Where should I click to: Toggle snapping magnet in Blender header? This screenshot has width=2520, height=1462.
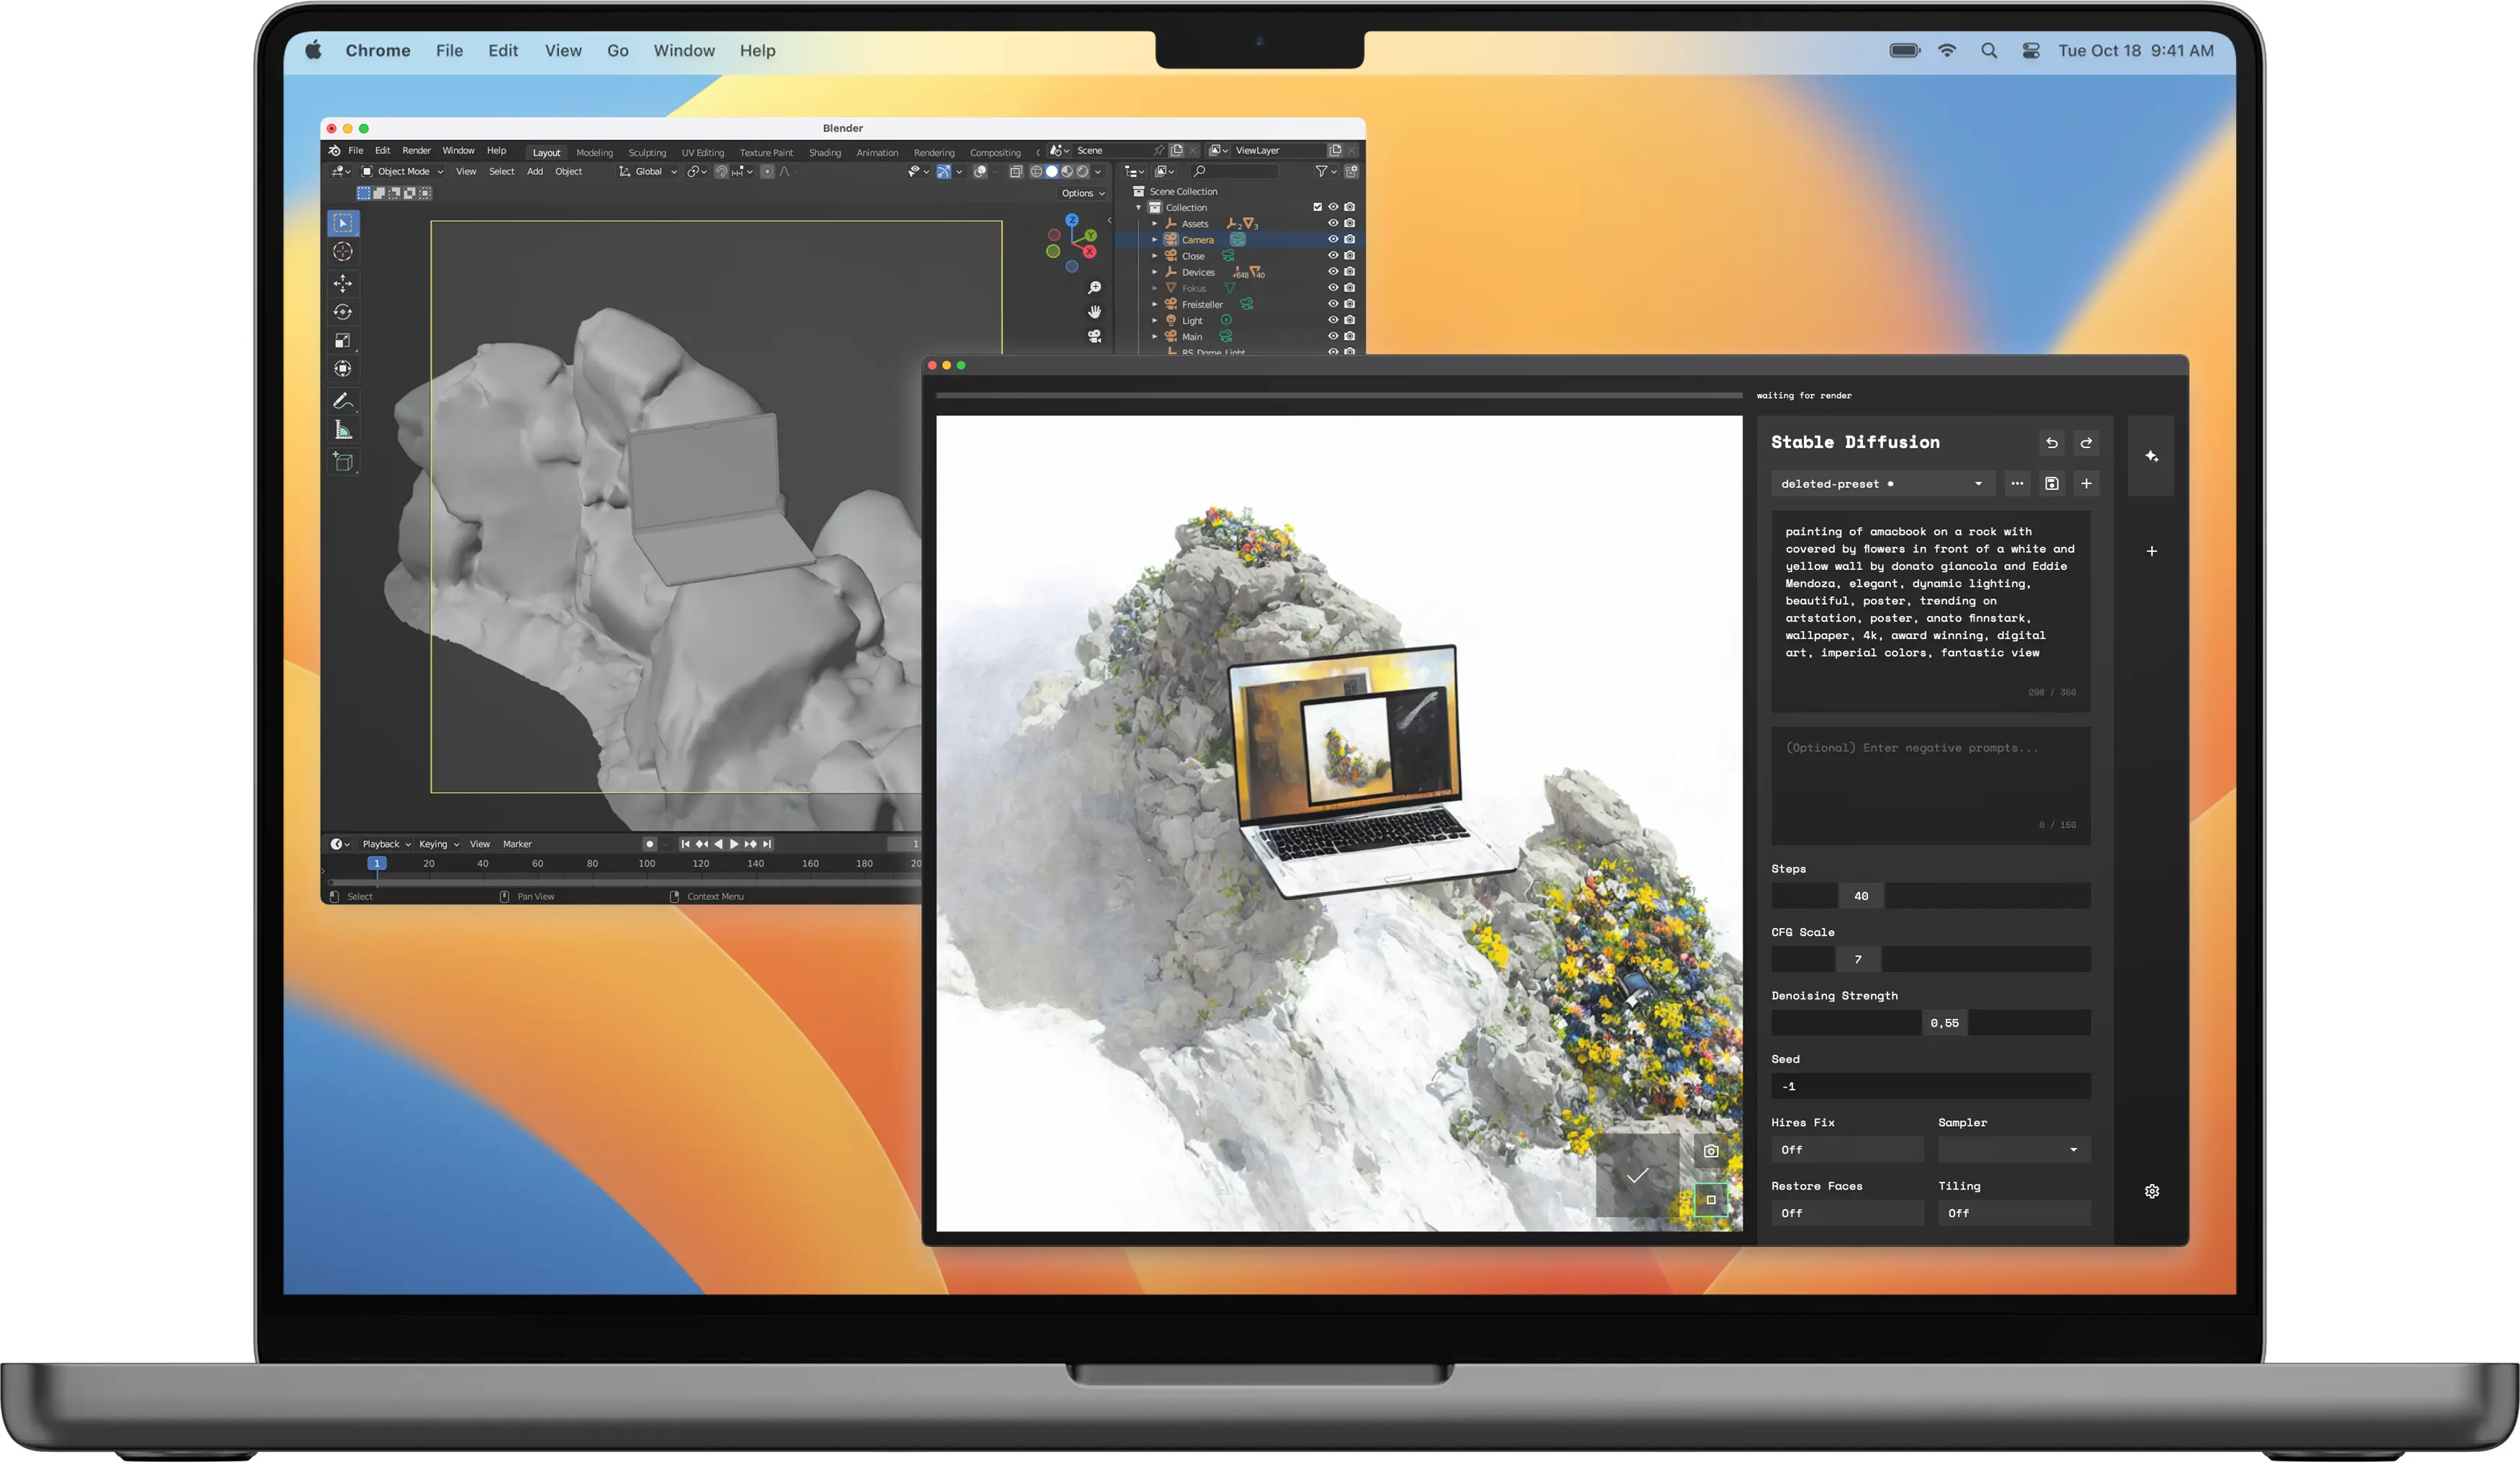point(721,172)
